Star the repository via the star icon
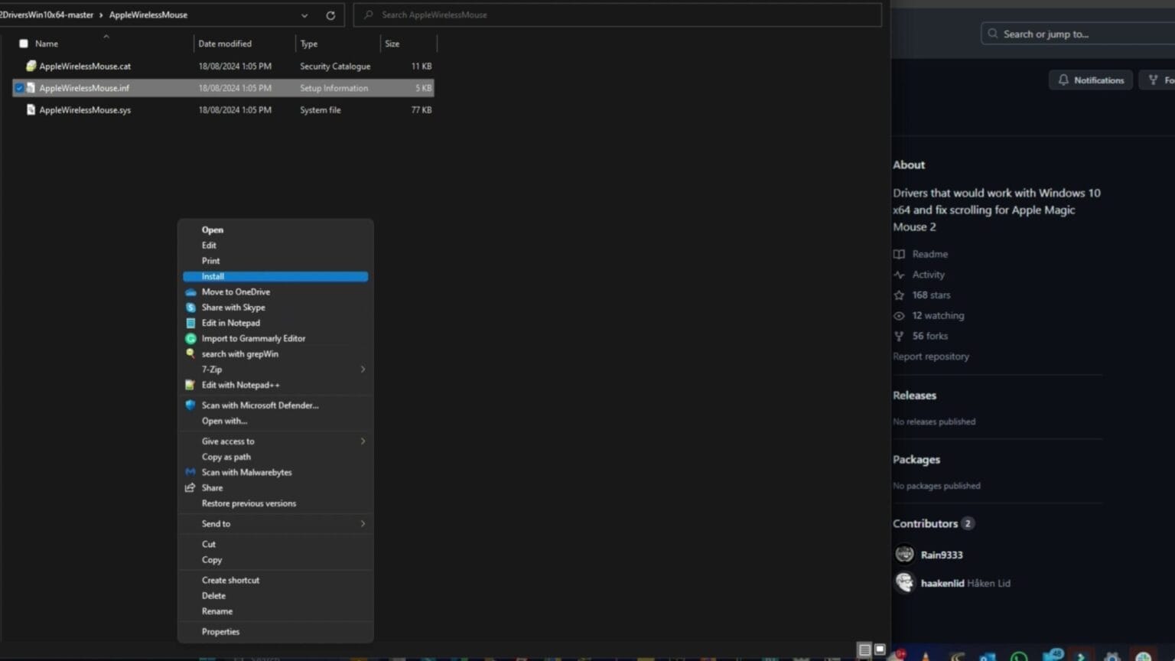Viewport: 1175px width, 661px height. (900, 295)
